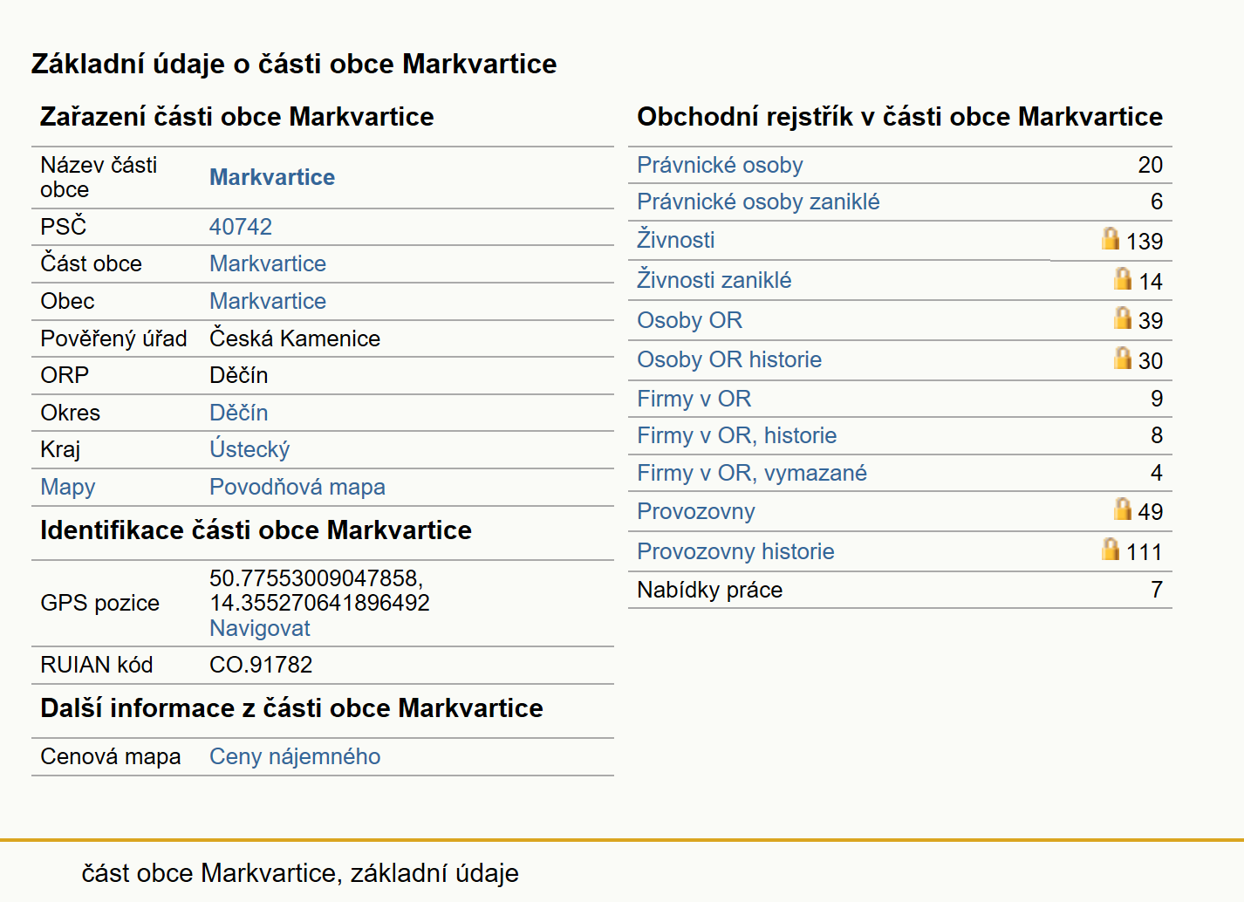Open Firmy v OR list
1244x902 pixels.
pos(694,399)
